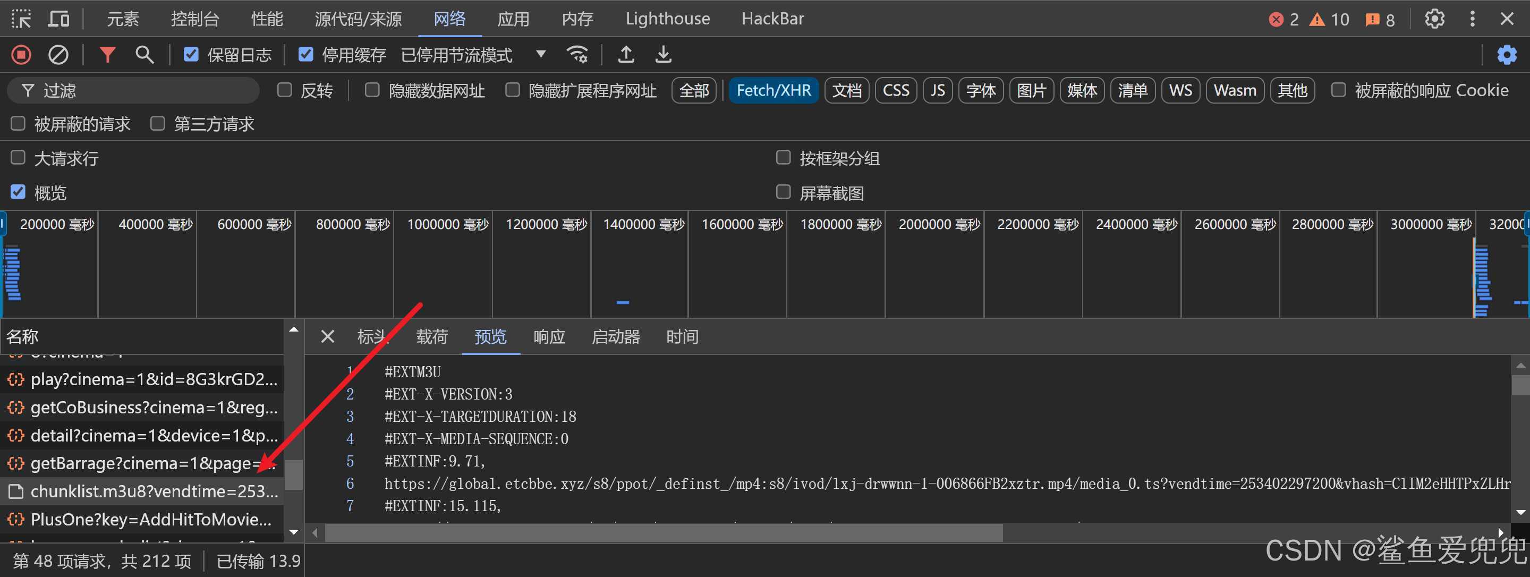1530x577 pixels.
Task: Import HAR file upload icon
Action: pos(626,55)
